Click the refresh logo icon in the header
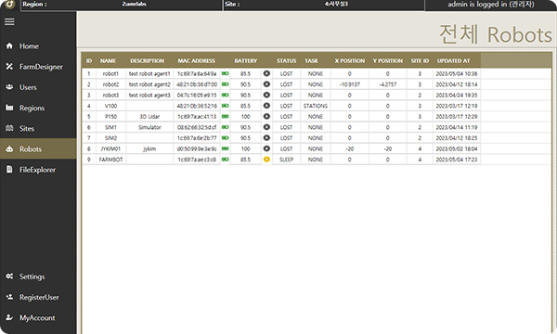The image size is (557, 334). [x=9, y=4]
